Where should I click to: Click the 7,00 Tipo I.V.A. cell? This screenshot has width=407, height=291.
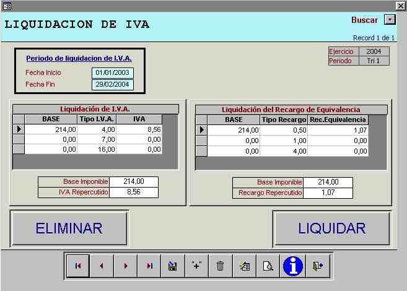pos(97,139)
